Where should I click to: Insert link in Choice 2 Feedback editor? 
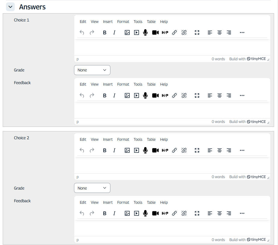click(x=174, y=213)
